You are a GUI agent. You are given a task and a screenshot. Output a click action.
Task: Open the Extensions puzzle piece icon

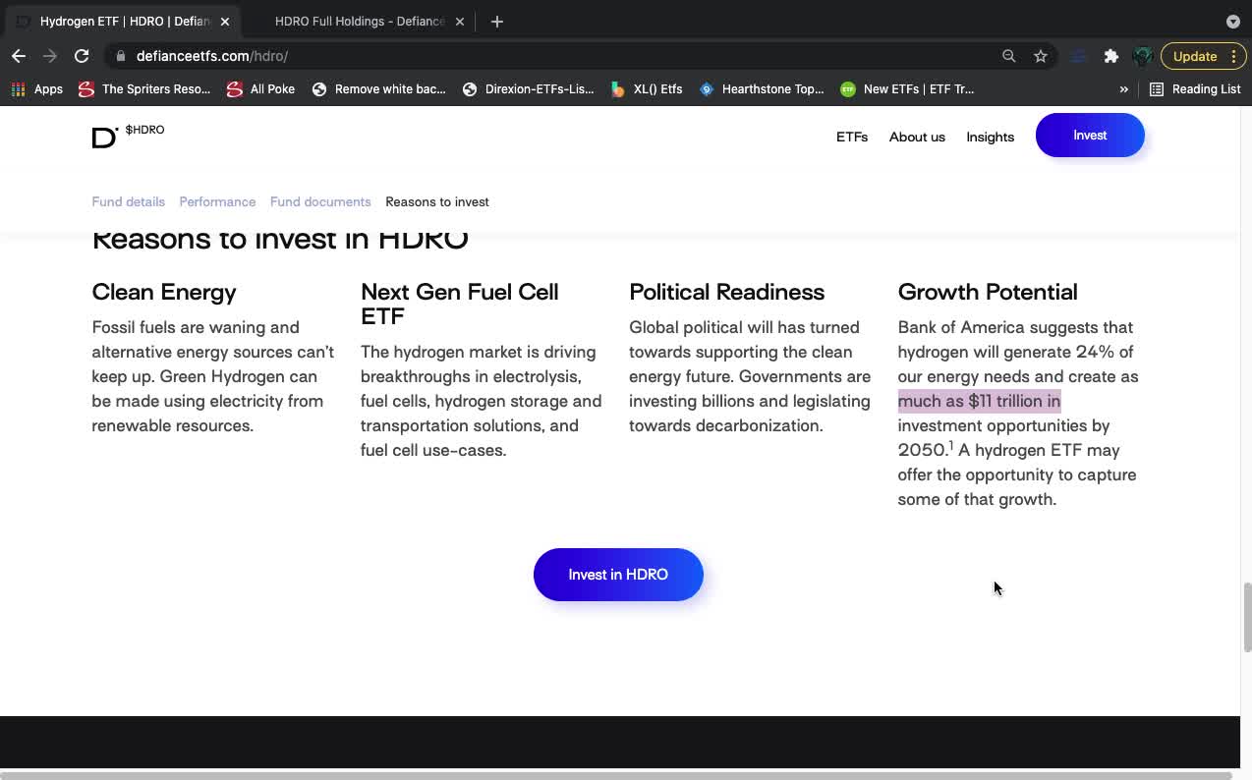pyautogui.click(x=1111, y=56)
